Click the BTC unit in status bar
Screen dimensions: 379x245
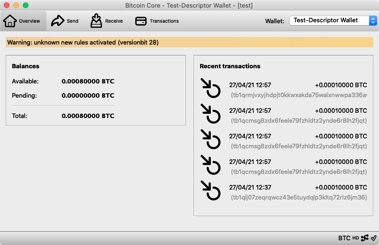[344, 238]
